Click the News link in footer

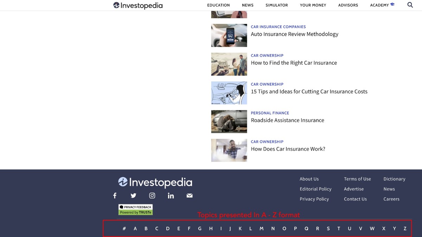click(389, 189)
